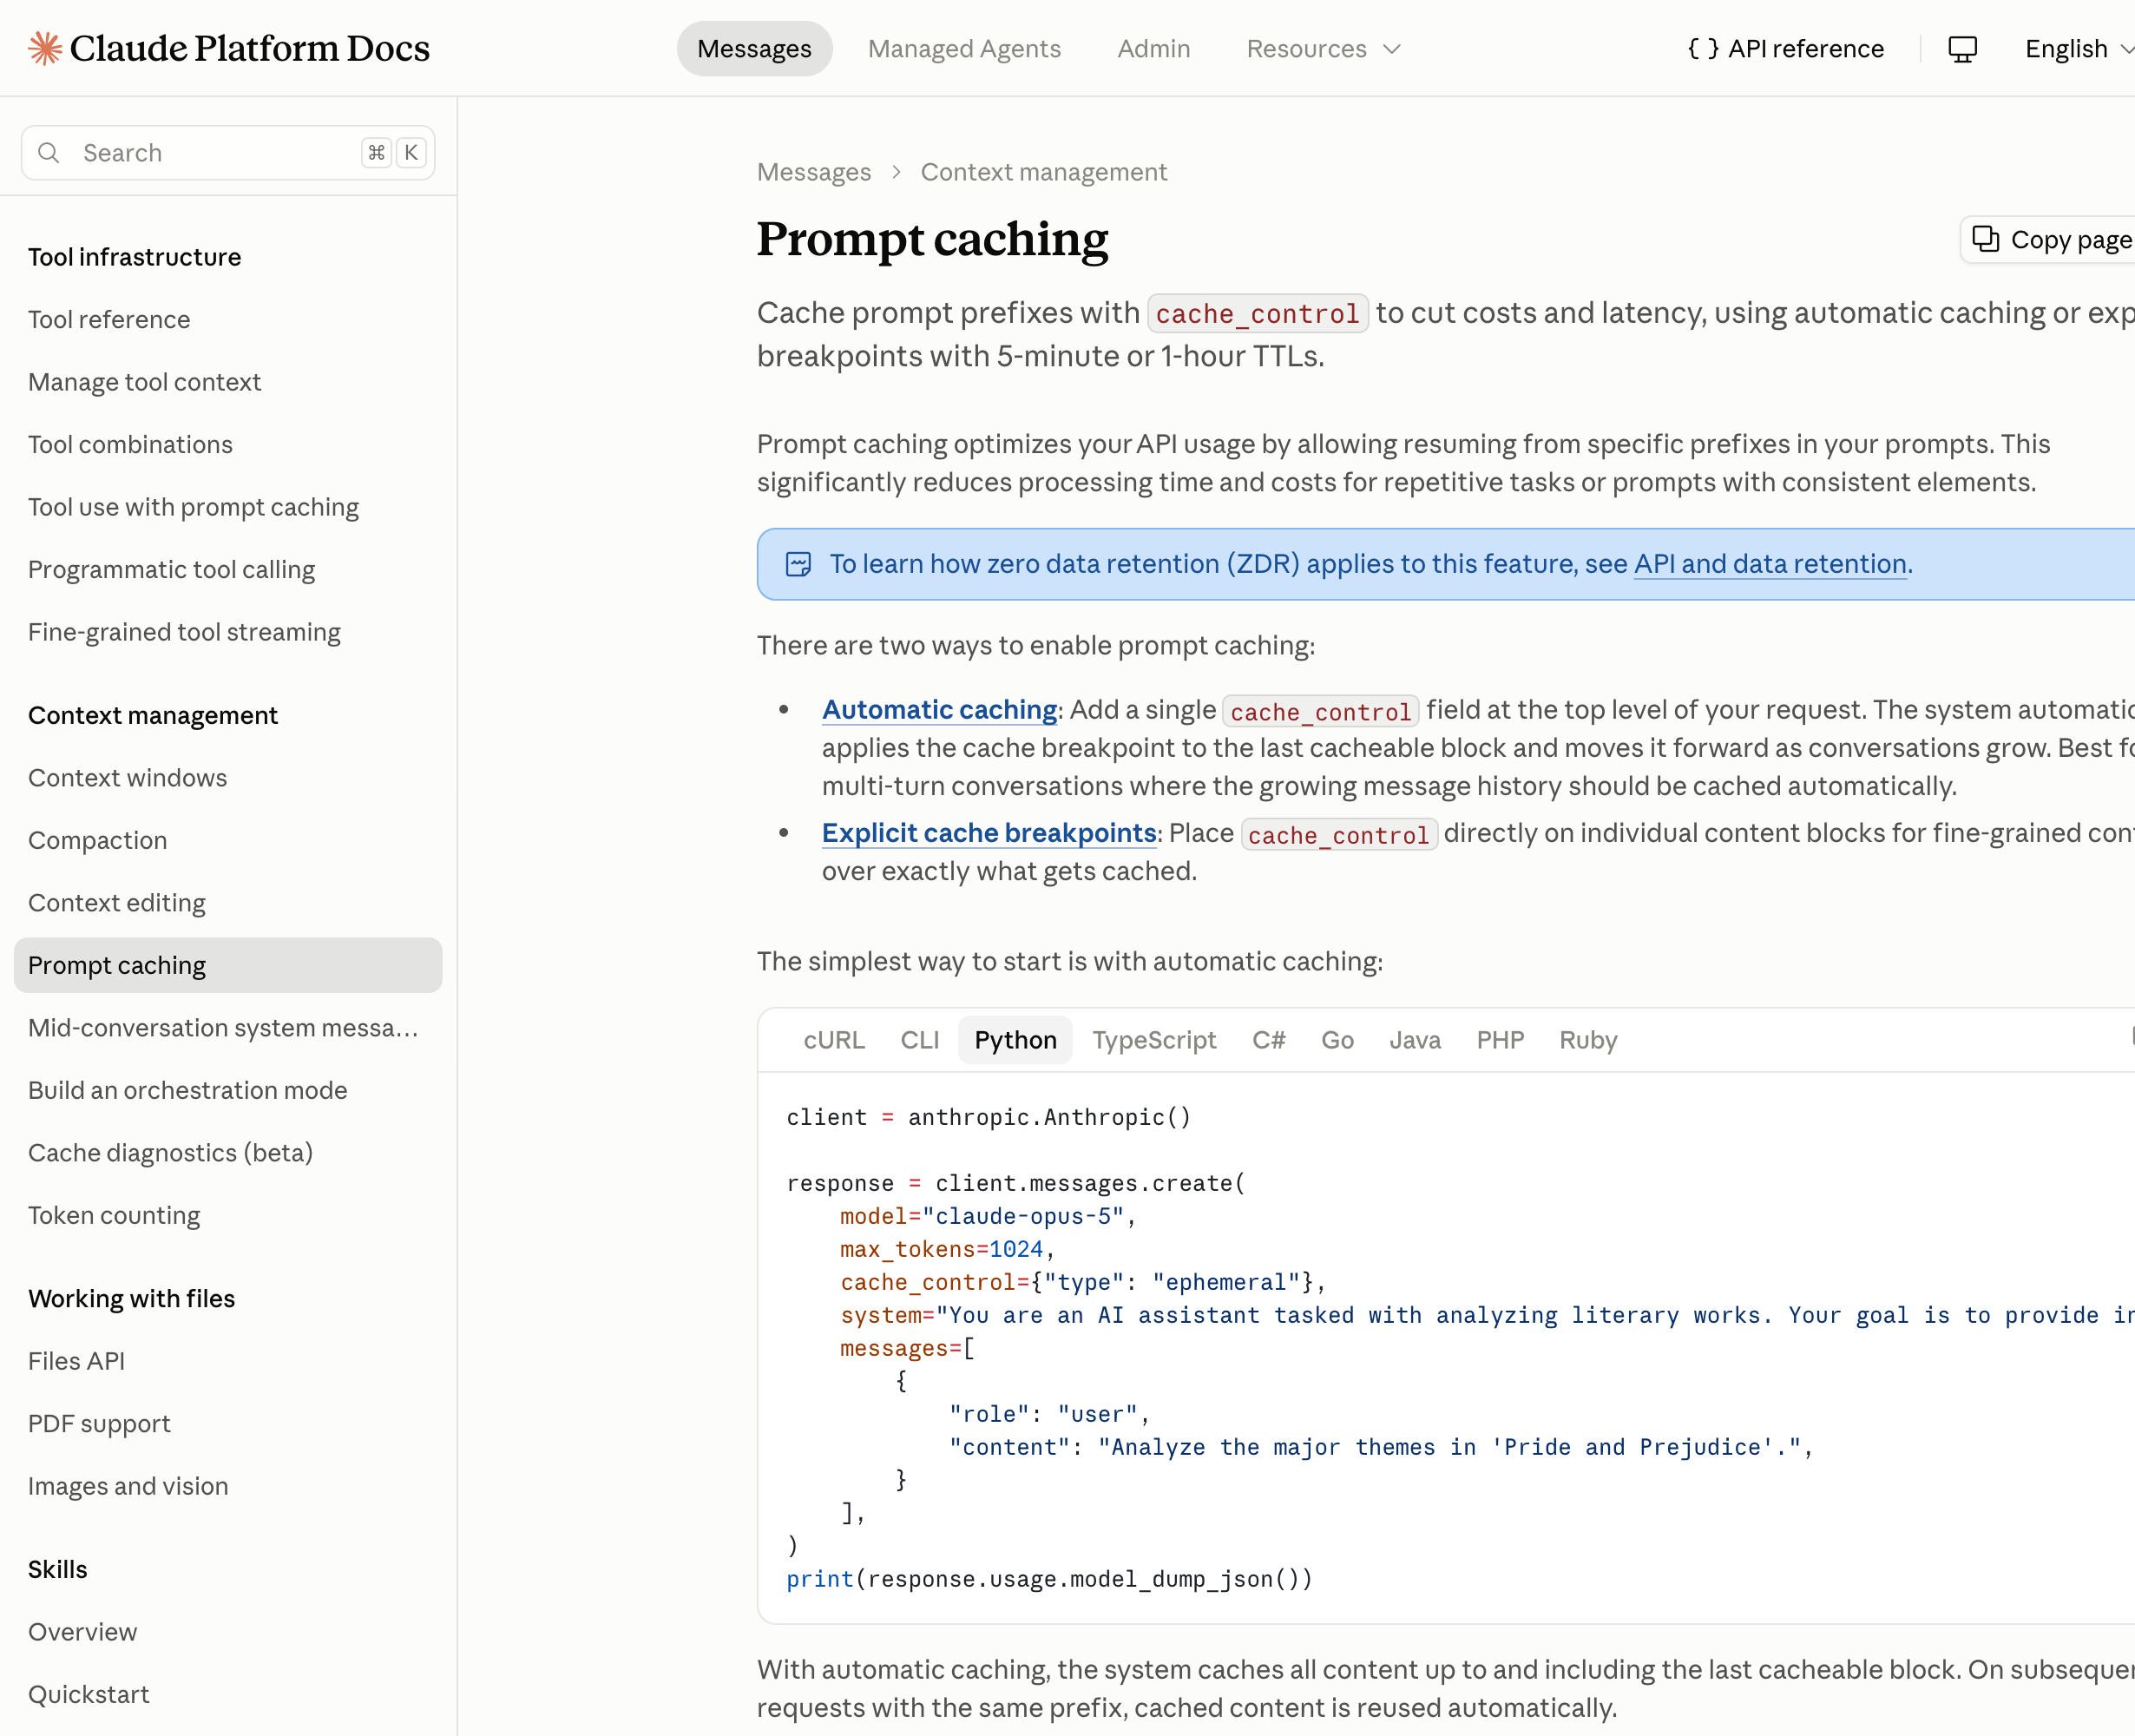Click the Tool infrastructure section heading
Screen dimensions: 2135x1736
134,257
